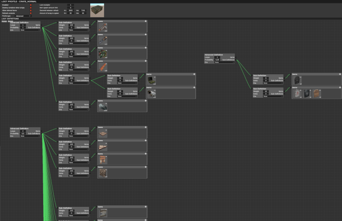Open Era dropdown of weight 9 Sub-Definition
The width and height of the screenshot is (342, 221).
coord(273,83)
